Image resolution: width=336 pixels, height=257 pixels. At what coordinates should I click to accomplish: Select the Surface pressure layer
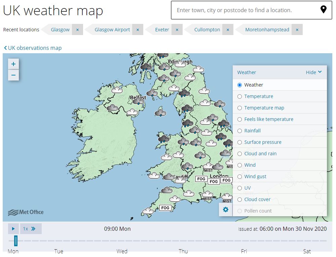[239, 142]
